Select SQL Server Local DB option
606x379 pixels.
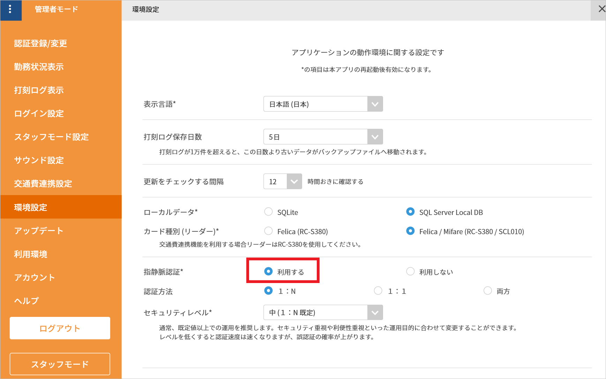coord(410,212)
